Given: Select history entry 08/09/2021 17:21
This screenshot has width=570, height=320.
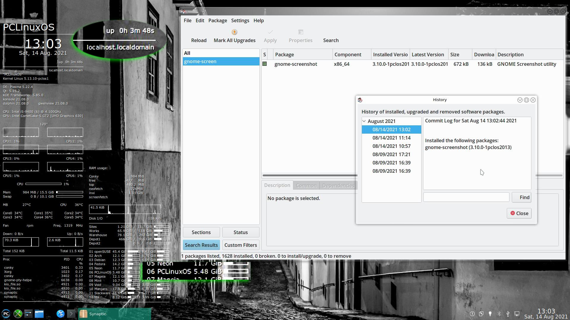Looking at the screenshot, I should pos(391,154).
